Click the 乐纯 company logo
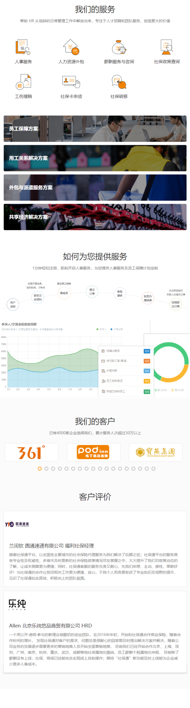This screenshot has width=190, height=708. pyautogui.click(x=17, y=604)
